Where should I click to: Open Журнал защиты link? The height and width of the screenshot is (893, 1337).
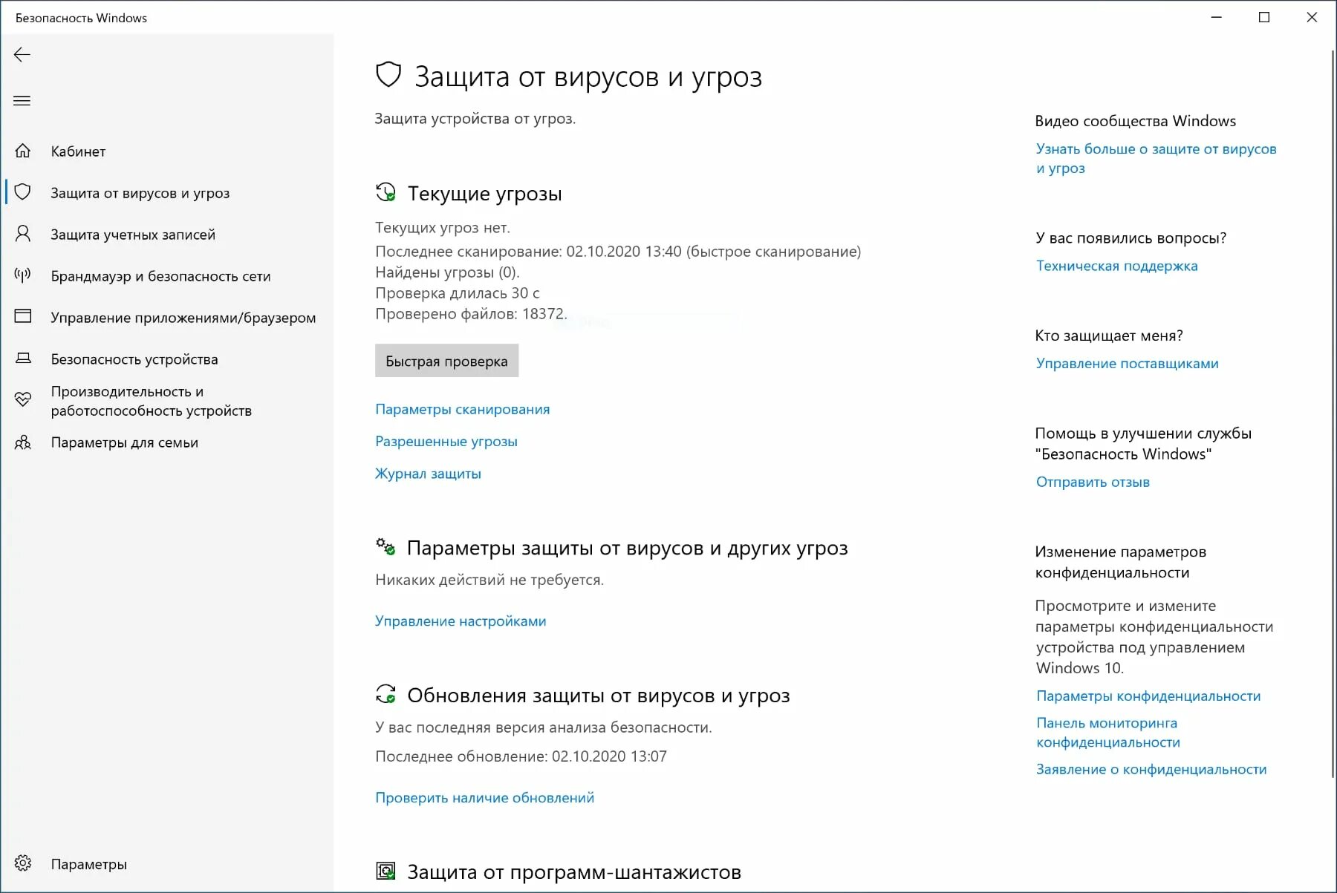428,474
